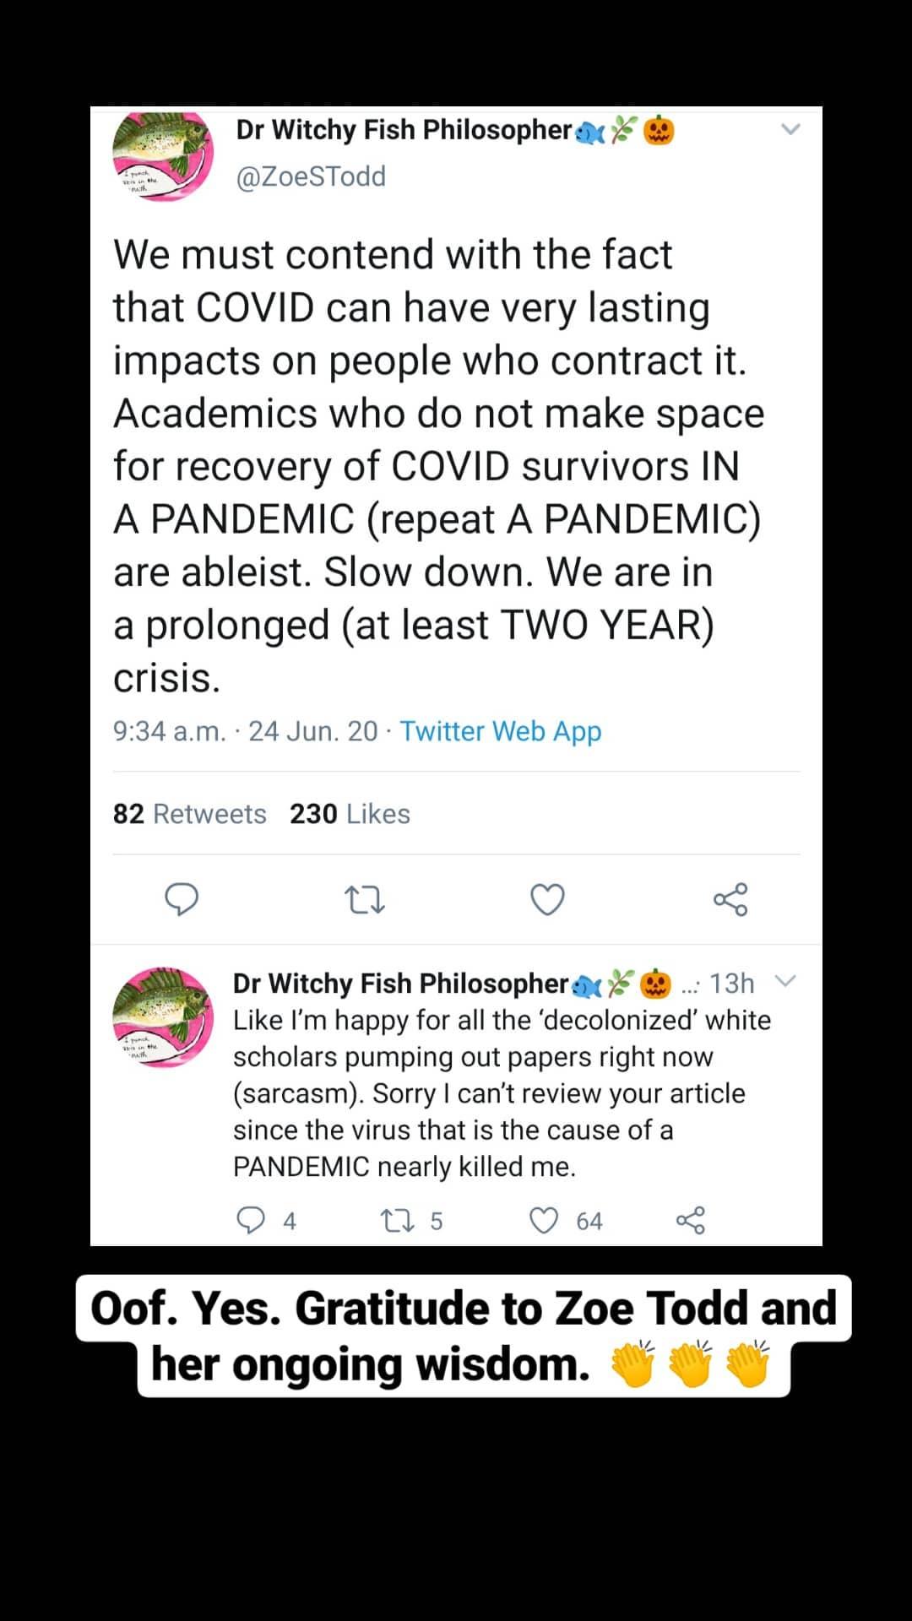Click the 9:34 a.m. 24 Jun. 20 timestamp
Screen dimensions: 912x1621
(x=245, y=731)
